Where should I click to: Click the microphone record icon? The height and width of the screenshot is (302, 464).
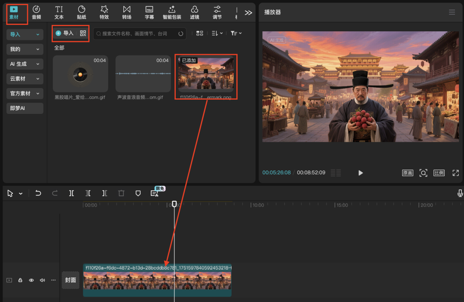[460, 193]
